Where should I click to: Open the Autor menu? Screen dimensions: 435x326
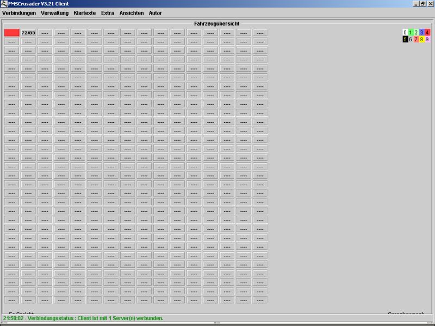click(155, 12)
